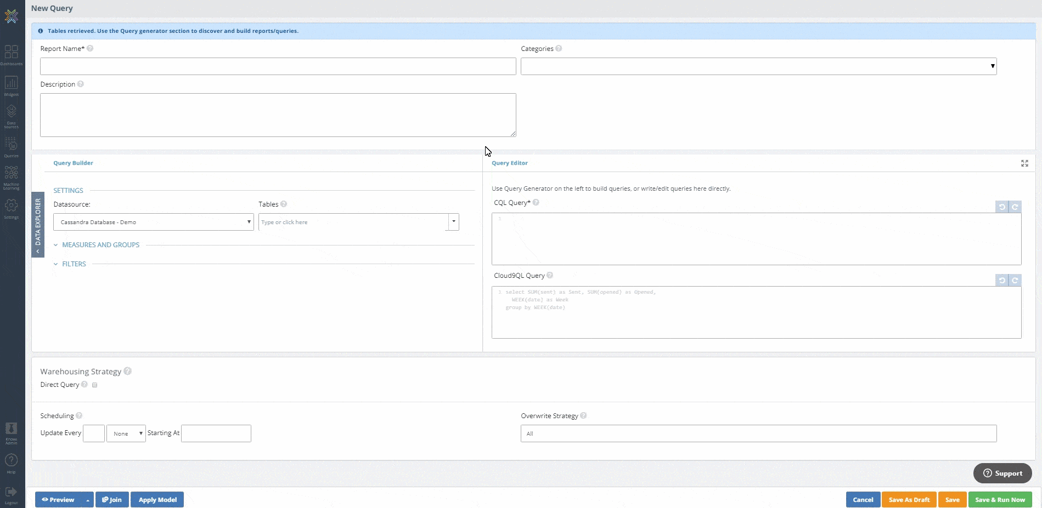
Task: Expand the Data Explorer side panel
Action: [x=37, y=226]
